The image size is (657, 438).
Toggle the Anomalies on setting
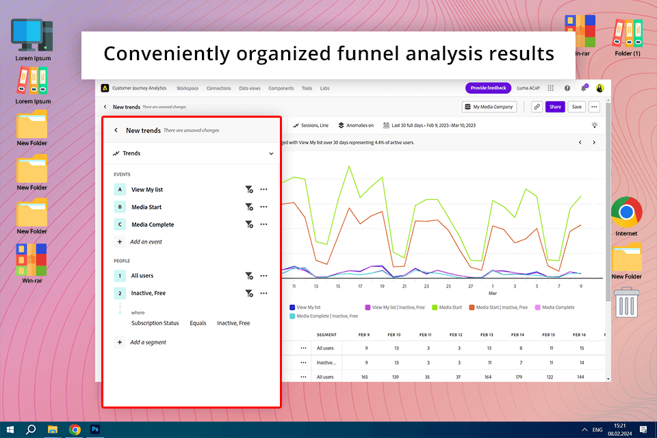pos(356,125)
